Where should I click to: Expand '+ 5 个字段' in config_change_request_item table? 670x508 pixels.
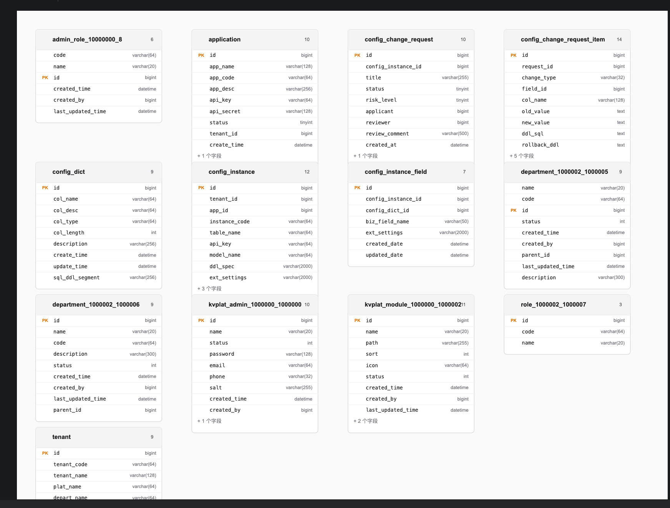pos(522,156)
